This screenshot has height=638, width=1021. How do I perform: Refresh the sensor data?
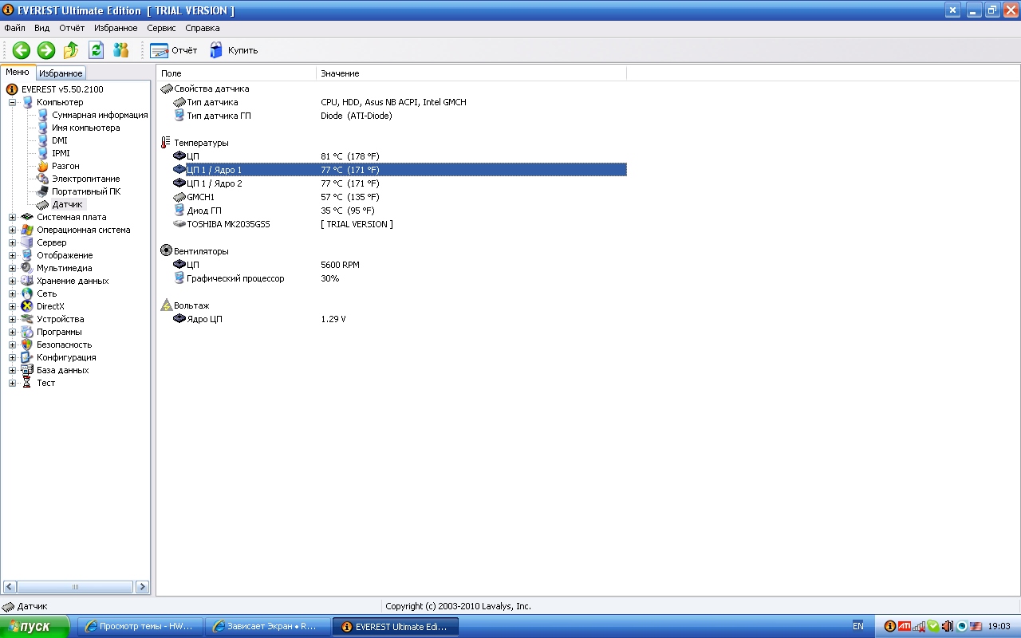[97, 50]
